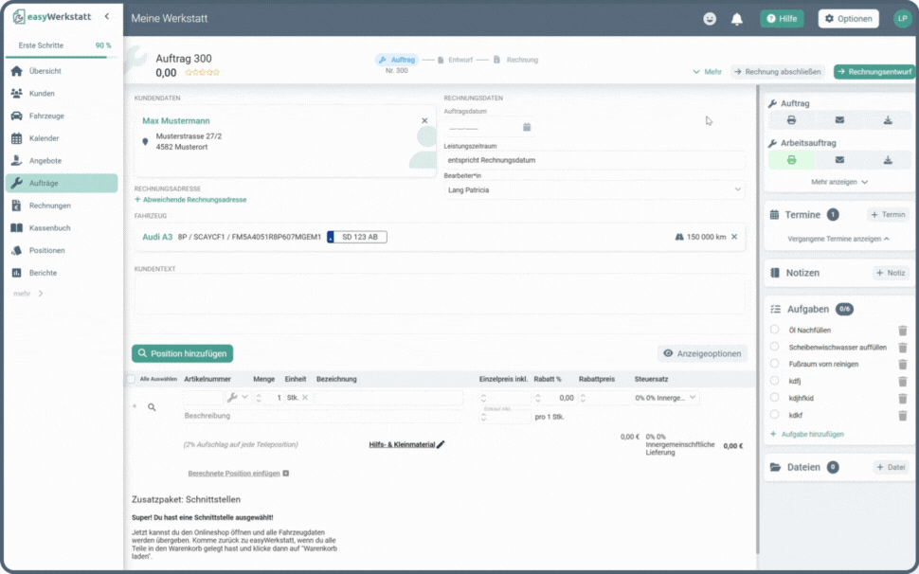Tick off Scheibenwischwasser auffüllen task
919x574 pixels.
(x=775, y=347)
